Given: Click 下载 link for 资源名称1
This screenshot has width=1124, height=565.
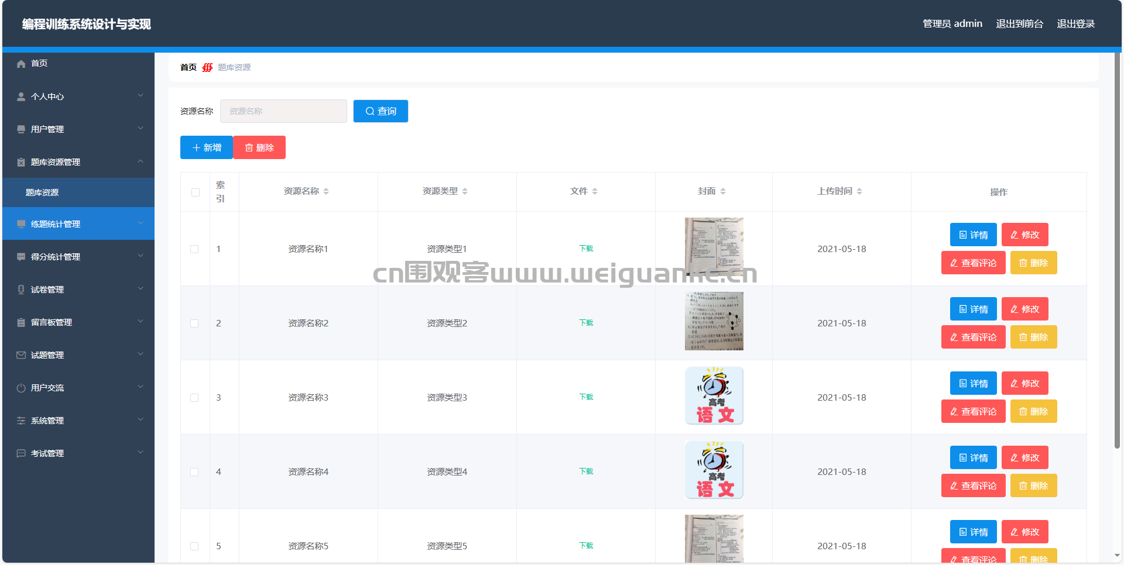Looking at the screenshot, I should click(586, 249).
